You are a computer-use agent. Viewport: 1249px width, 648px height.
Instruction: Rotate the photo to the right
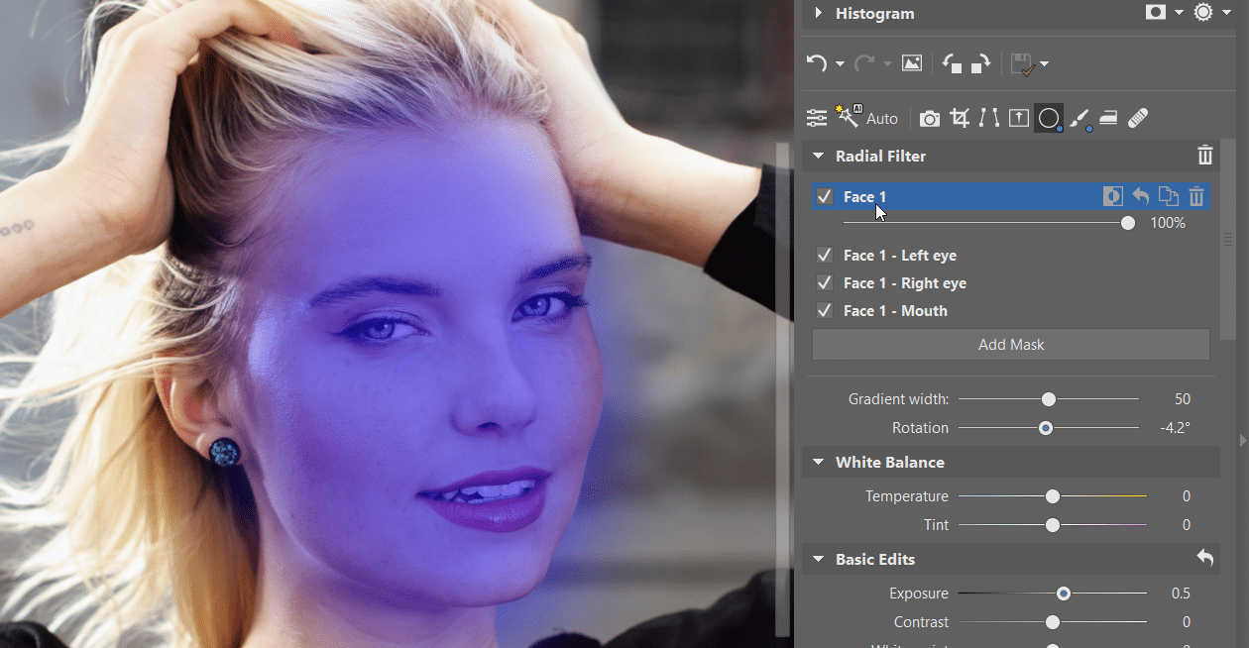pyautogui.click(x=978, y=62)
